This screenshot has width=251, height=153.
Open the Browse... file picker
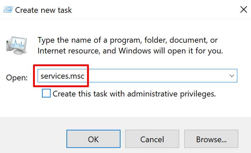coord(211,139)
